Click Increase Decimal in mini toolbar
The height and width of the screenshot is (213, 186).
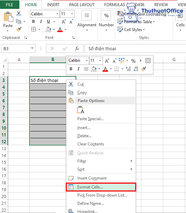128,69
